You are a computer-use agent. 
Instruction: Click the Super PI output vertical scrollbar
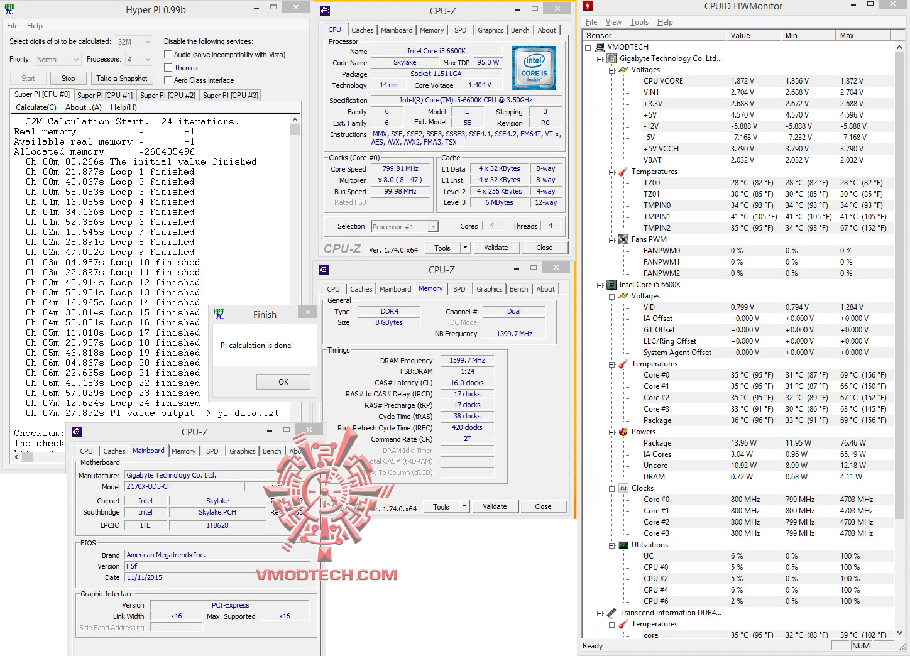(295, 283)
